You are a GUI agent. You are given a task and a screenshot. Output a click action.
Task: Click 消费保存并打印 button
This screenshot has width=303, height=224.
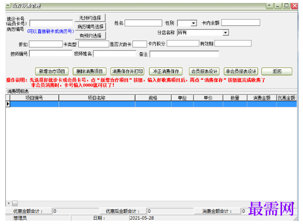coord(128,71)
